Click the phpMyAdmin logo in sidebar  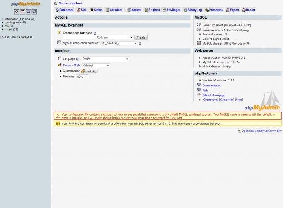(26, 4)
